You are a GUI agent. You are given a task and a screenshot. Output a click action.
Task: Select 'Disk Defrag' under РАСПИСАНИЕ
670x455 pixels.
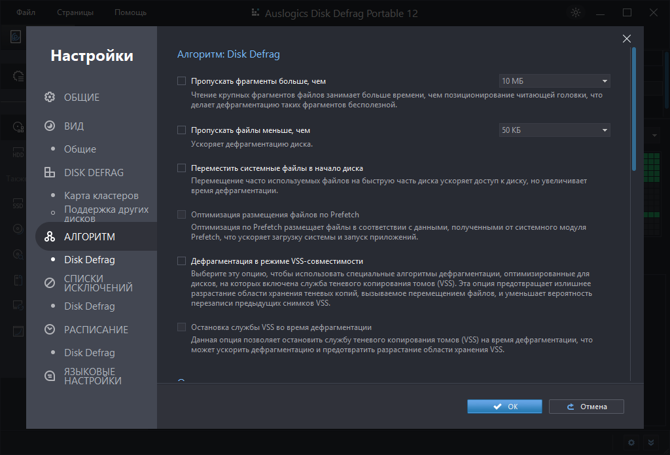[89, 352]
